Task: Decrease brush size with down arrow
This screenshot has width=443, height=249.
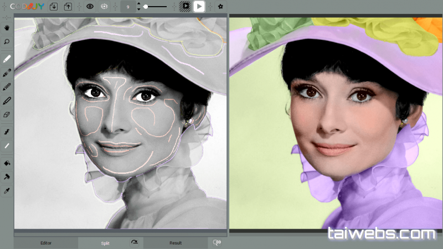Action: click(x=138, y=9)
